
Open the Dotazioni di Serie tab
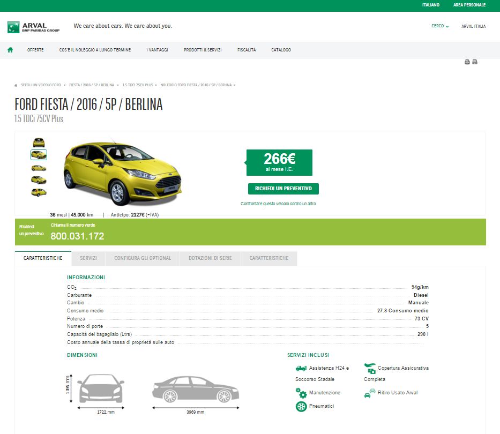click(210, 258)
